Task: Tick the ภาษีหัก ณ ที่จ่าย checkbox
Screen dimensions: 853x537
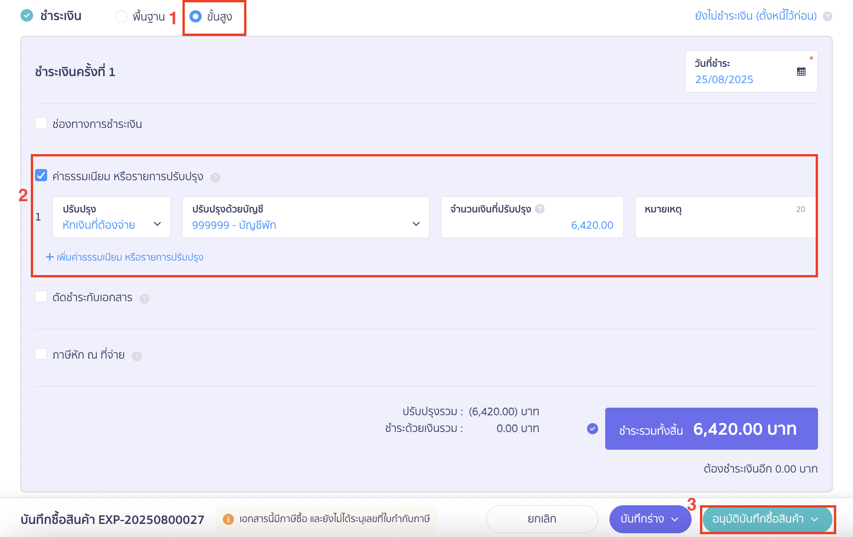Action: click(x=41, y=354)
